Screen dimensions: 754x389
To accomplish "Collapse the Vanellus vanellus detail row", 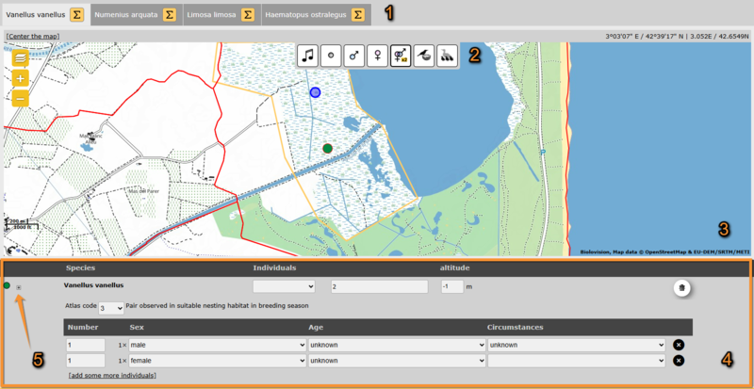I will [x=20, y=287].
